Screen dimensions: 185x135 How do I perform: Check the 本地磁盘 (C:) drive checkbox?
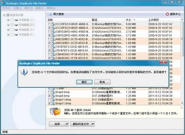[12, 20]
